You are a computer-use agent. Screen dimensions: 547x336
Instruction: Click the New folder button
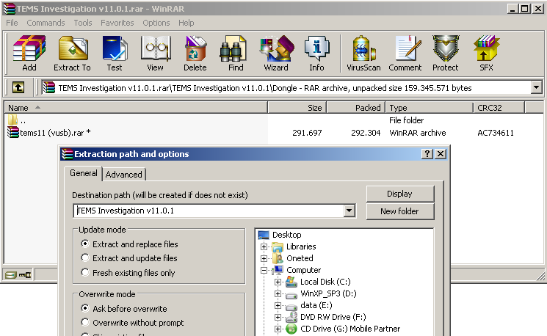pyautogui.click(x=399, y=211)
